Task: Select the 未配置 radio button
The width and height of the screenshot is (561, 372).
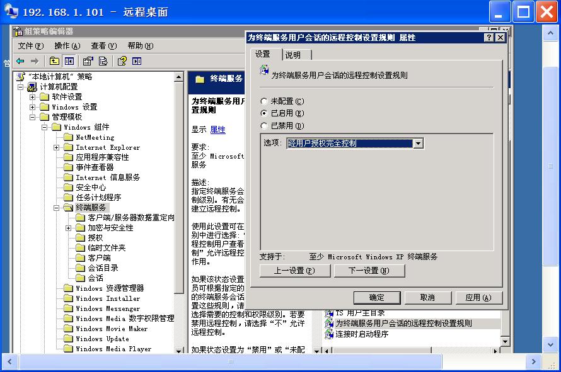Action: point(263,101)
